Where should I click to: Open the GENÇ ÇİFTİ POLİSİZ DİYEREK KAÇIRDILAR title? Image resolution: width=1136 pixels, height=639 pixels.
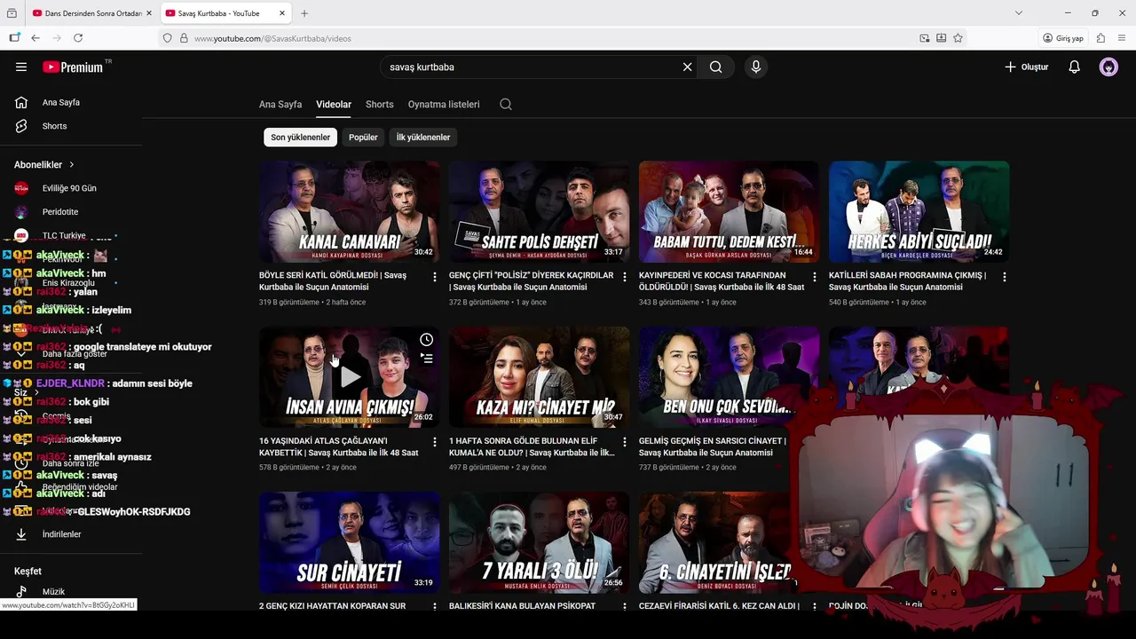coord(531,280)
